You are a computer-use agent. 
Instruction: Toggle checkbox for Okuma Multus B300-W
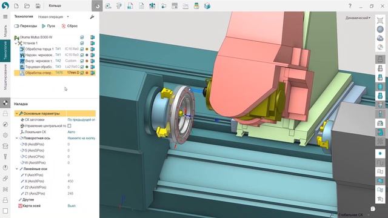pyautogui.click(x=82, y=37)
